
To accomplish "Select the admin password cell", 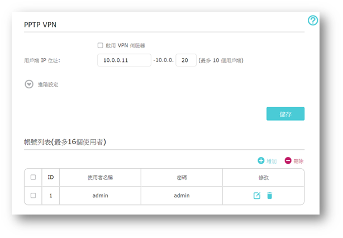I will pyautogui.click(x=182, y=196).
